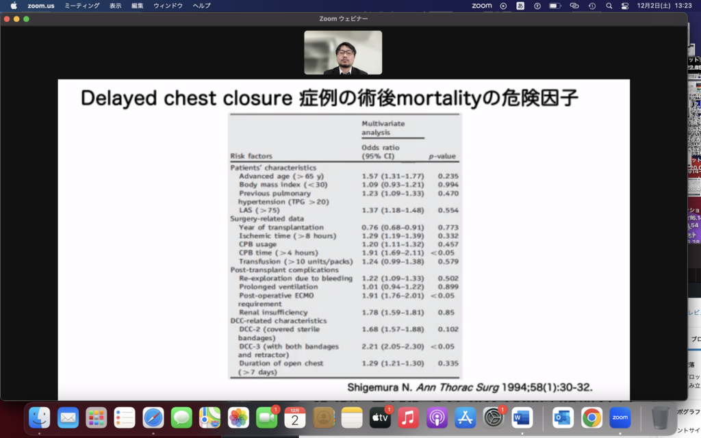Viewport: 701px width, 438px height.
Task: Click the speaker's video thumbnail
Action: pyautogui.click(x=343, y=53)
